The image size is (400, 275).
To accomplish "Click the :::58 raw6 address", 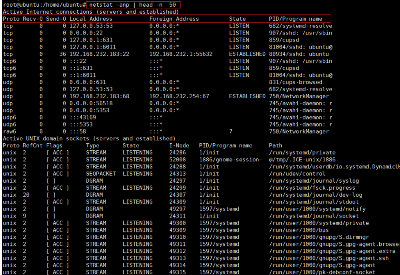I will (78, 131).
